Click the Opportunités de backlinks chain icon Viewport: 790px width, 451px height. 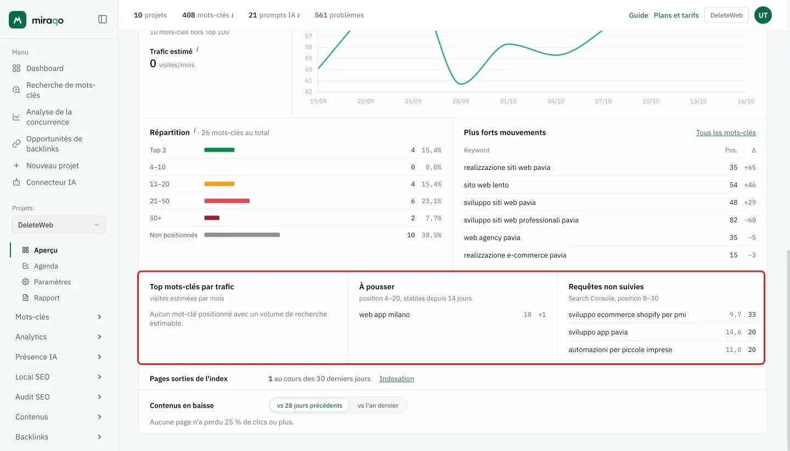pos(16,144)
